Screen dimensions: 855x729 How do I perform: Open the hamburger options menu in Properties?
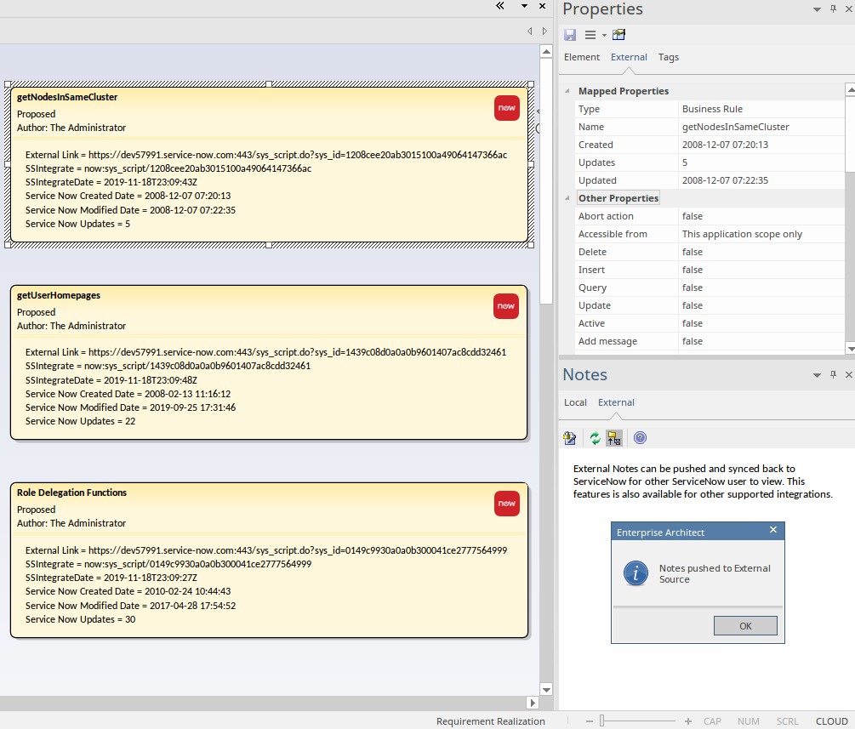pyautogui.click(x=590, y=35)
